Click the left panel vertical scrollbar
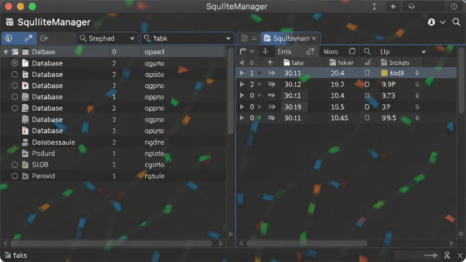This screenshot has height=262, width=466. pyautogui.click(x=231, y=91)
